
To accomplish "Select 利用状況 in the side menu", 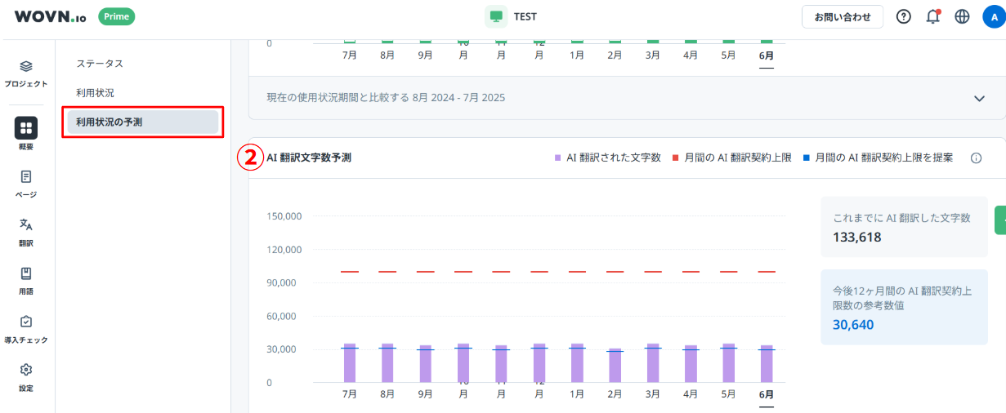I will point(95,93).
